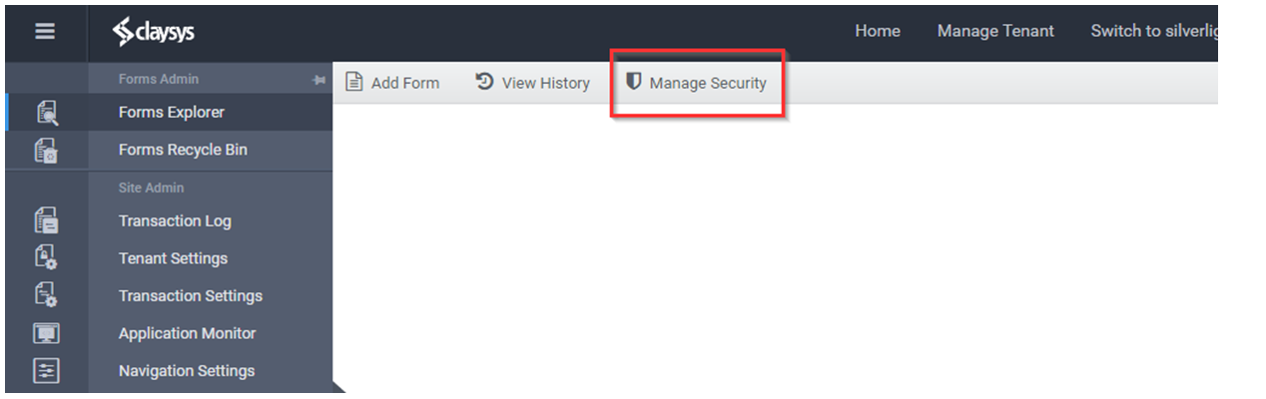Click the Add Form button
The width and height of the screenshot is (1266, 399).
click(x=392, y=83)
